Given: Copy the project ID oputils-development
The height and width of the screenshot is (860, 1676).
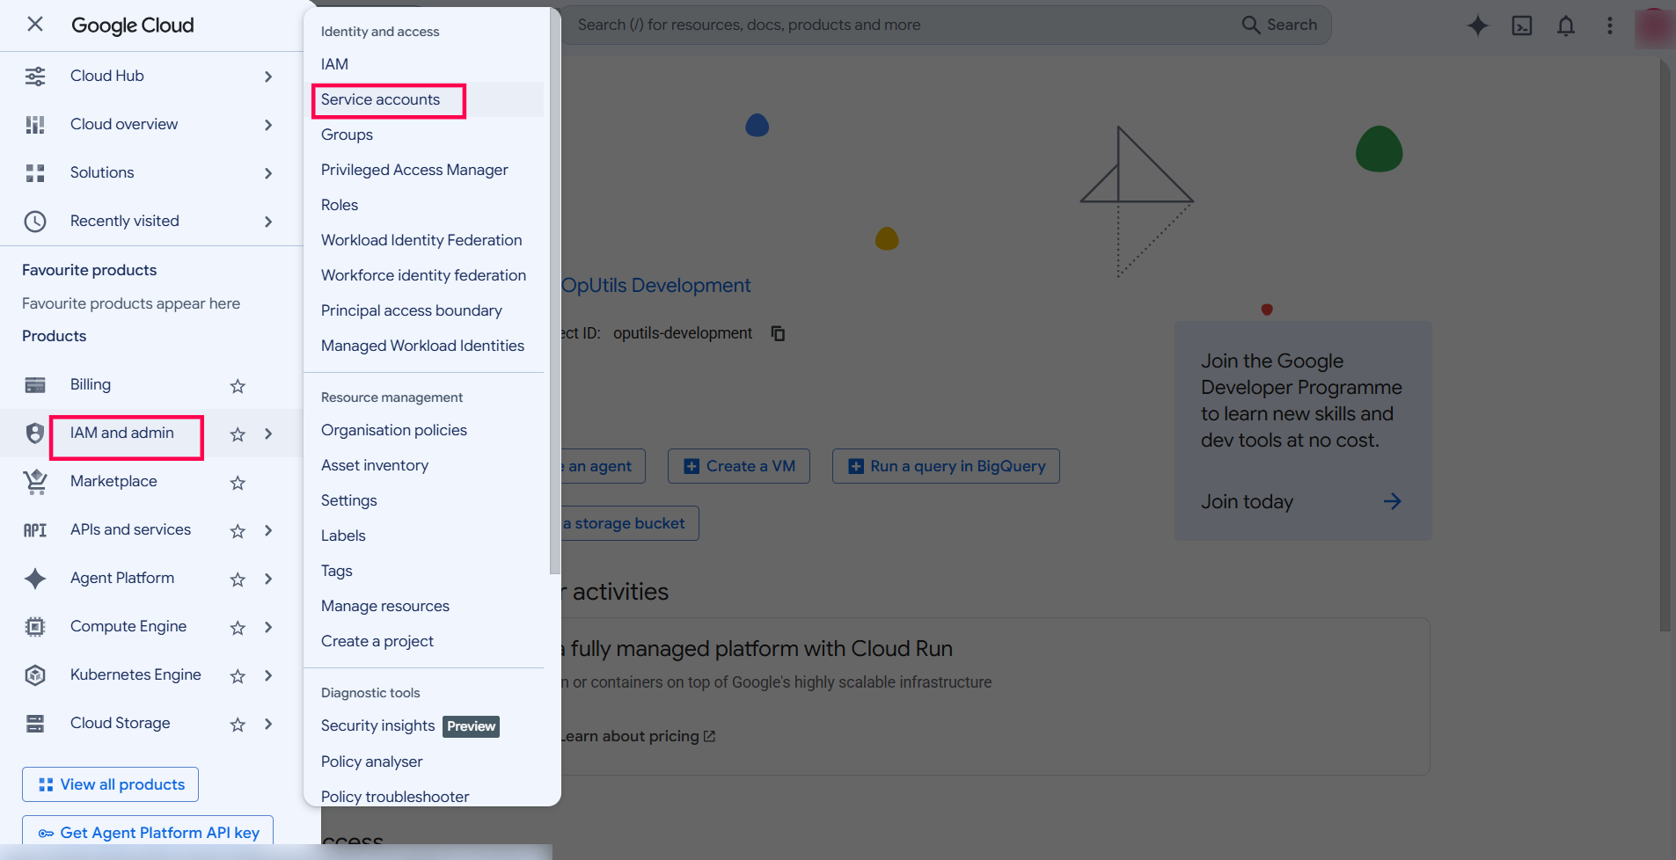Looking at the screenshot, I should click(778, 333).
